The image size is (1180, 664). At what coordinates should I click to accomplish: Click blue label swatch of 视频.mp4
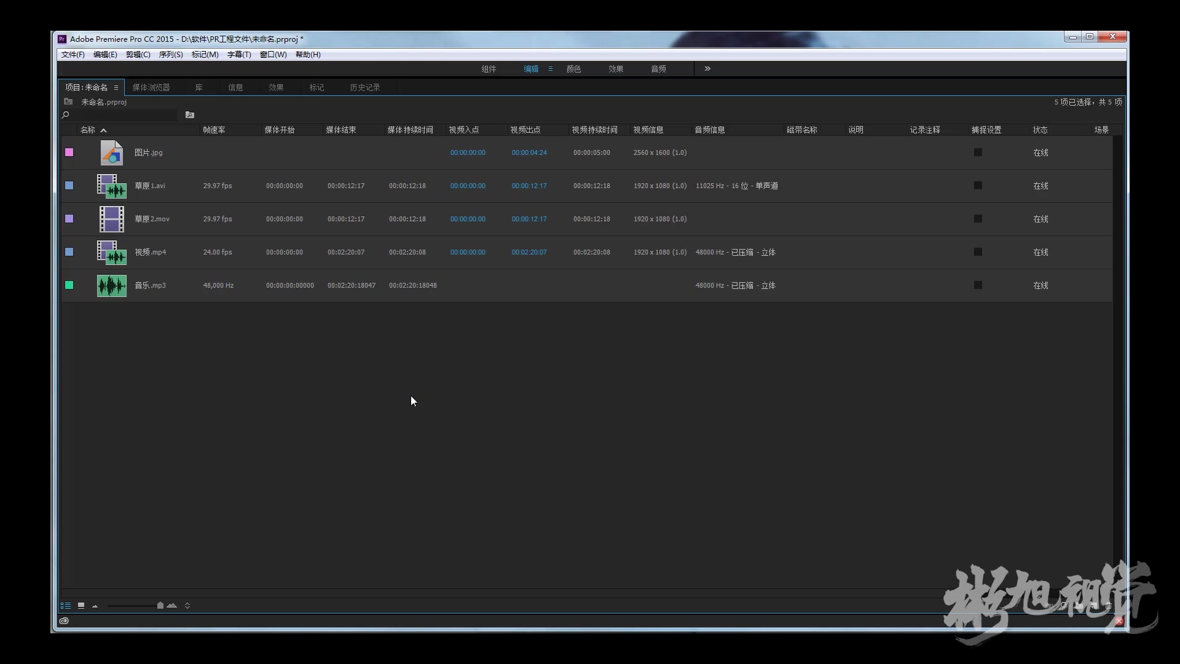tap(69, 252)
